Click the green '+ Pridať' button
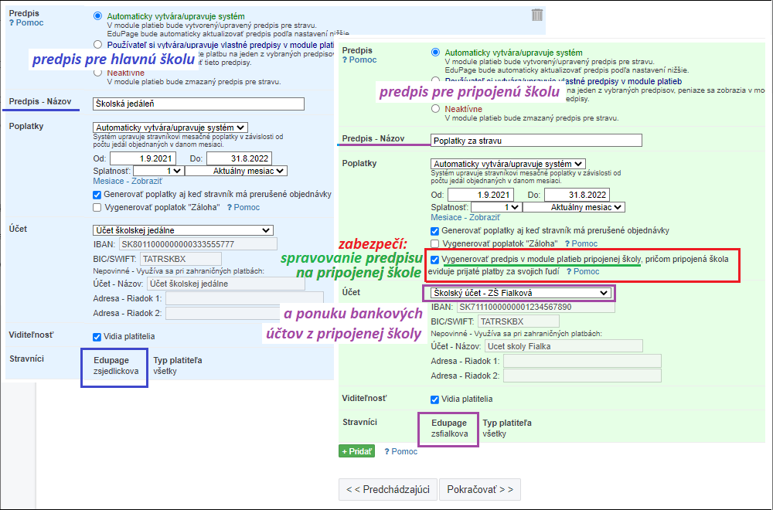Image resolution: width=773 pixels, height=510 pixels. (356, 451)
